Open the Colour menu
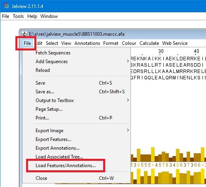The width and height of the screenshot is (206, 187). 129,43
